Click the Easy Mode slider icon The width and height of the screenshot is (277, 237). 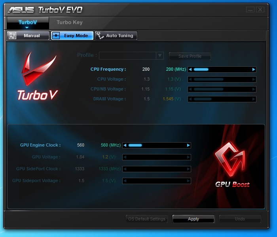(x=56, y=36)
